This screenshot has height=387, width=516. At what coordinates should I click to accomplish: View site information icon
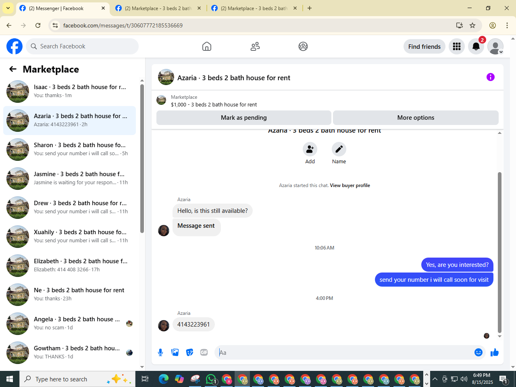click(55, 25)
